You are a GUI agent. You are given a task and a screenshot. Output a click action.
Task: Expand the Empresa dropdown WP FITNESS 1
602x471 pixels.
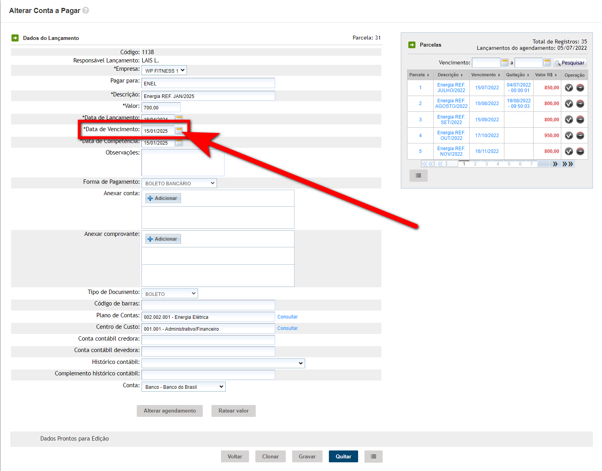(164, 71)
